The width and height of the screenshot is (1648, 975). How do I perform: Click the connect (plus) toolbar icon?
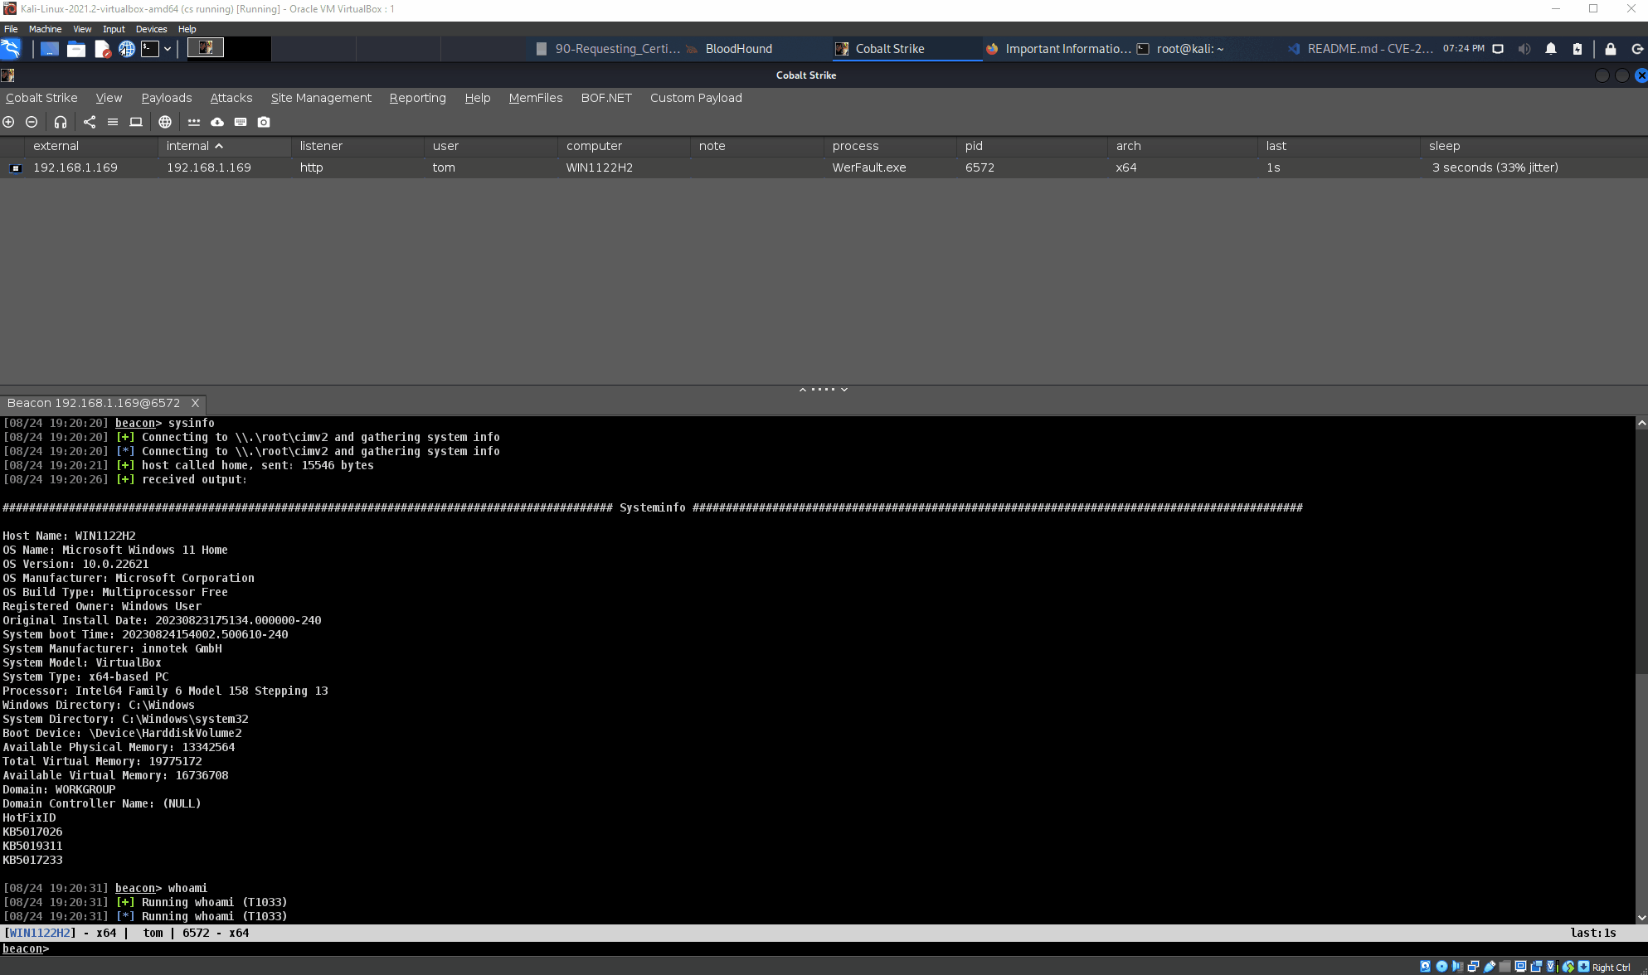[8, 122]
